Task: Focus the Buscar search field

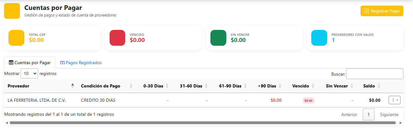Action: tap(375, 74)
